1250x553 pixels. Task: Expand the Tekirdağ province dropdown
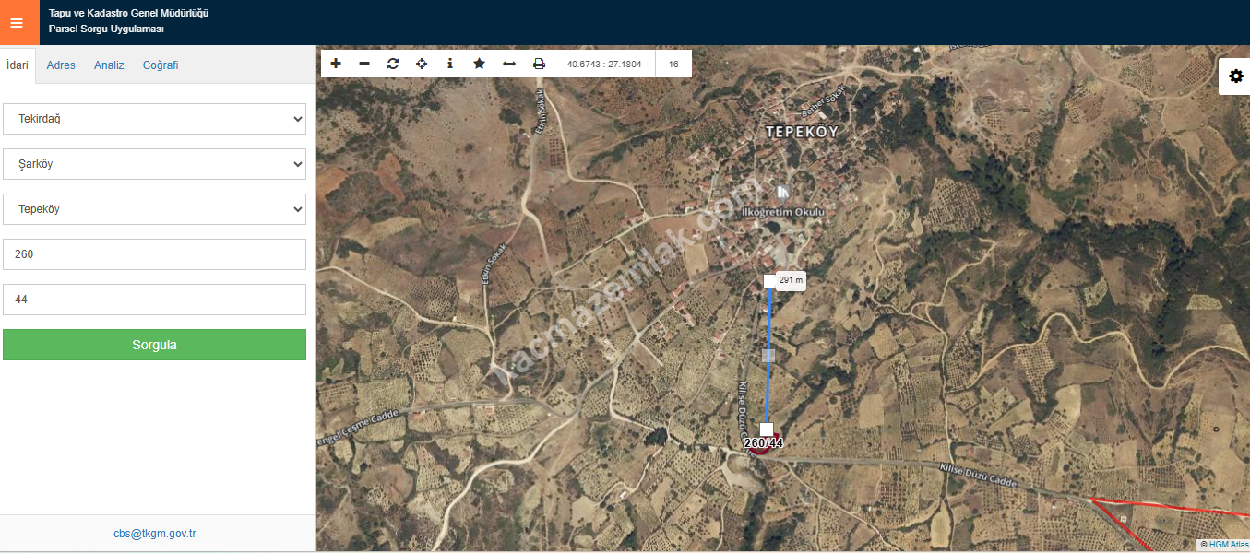(x=154, y=119)
